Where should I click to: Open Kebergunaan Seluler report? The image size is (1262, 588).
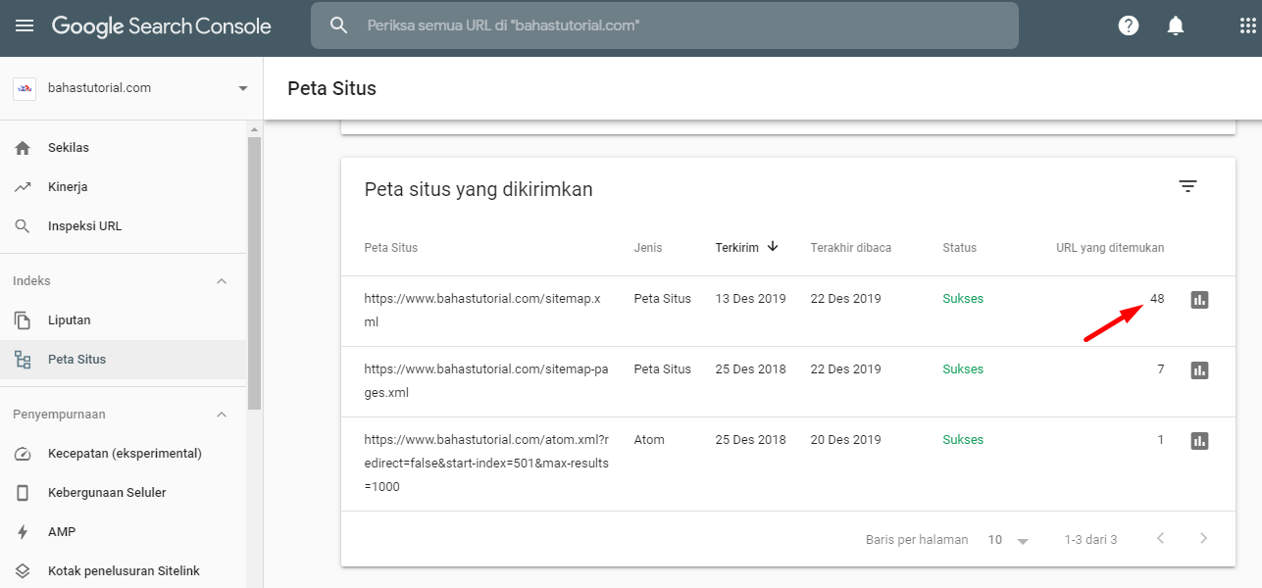[x=124, y=493]
